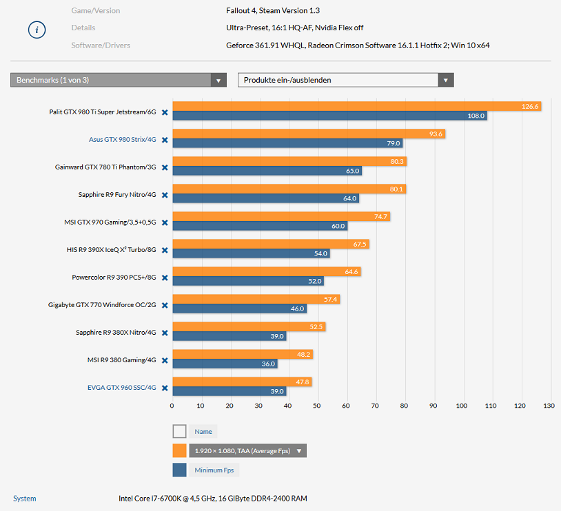Click the MSI R9 380 Gaming/4G label
Image resolution: width=561 pixels, height=511 pixels.
click(122, 359)
